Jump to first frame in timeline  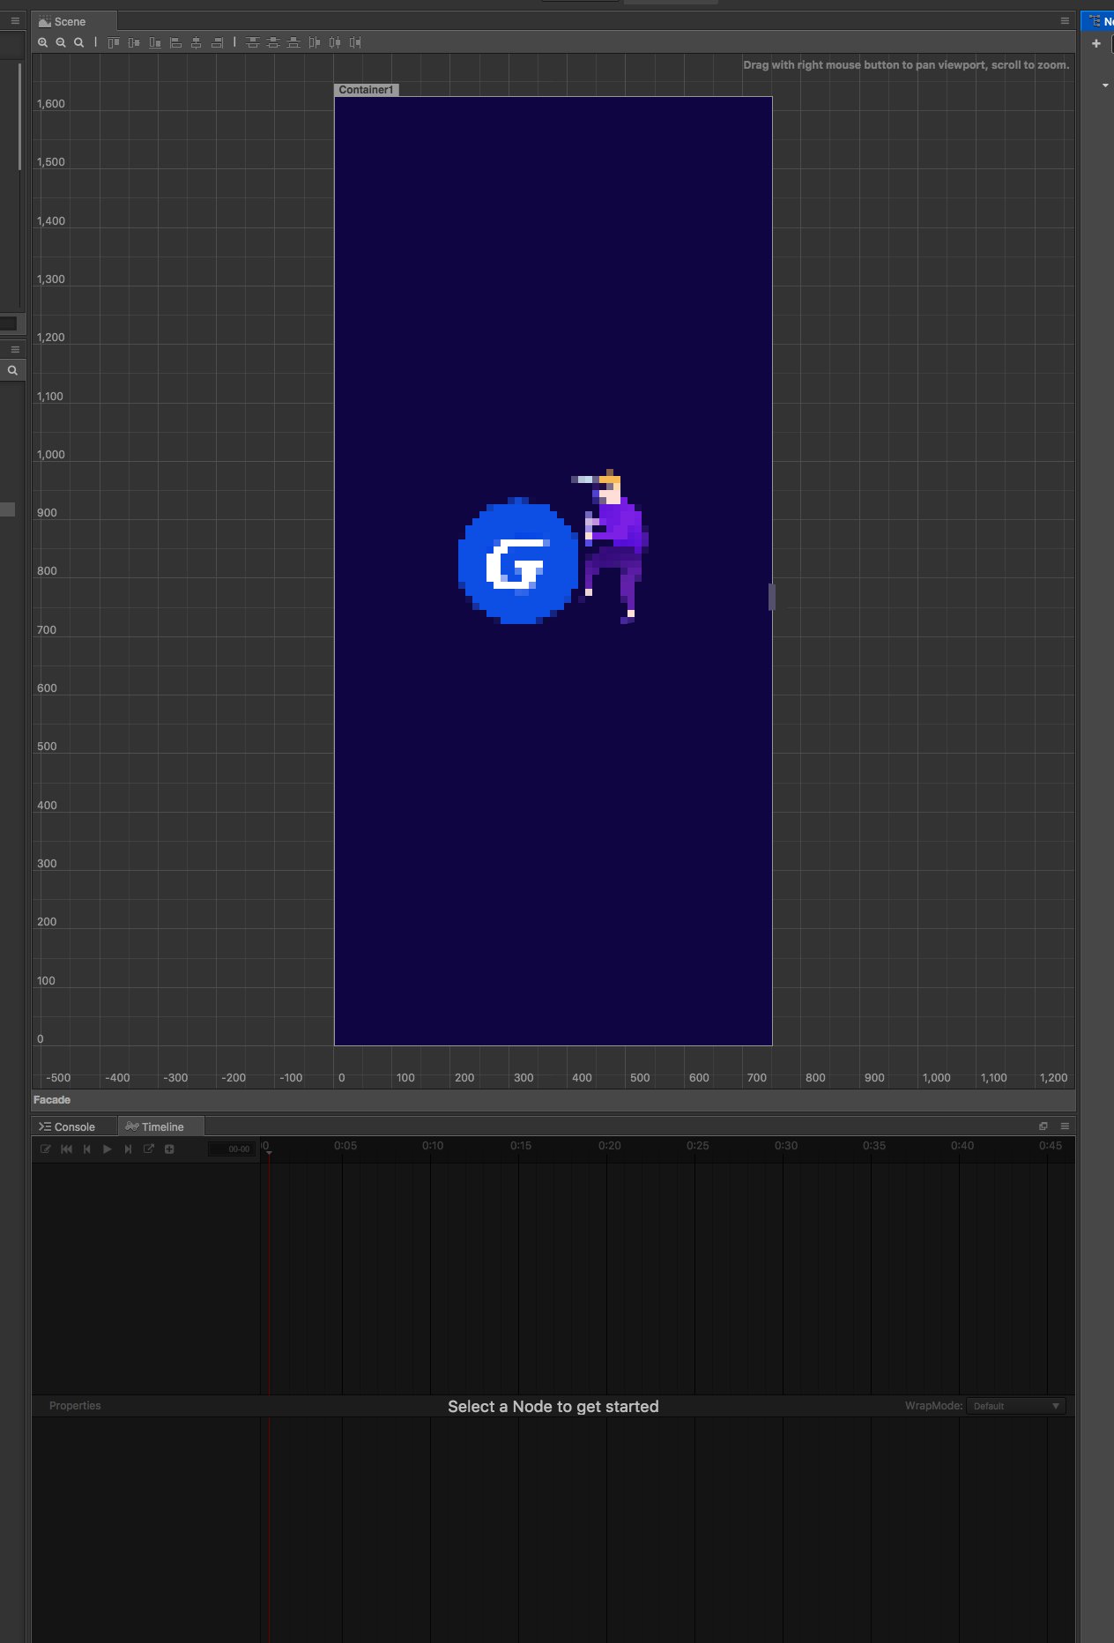click(x=66, y=1149)
